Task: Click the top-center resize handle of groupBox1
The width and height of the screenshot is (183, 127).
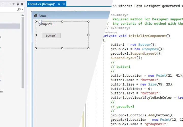Action: (62, 22)
